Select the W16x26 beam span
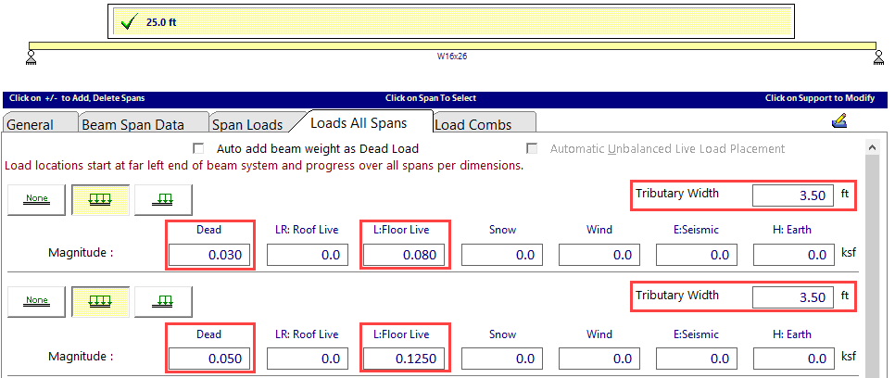This screenshot has width=895, height=378. coord(452,45)
